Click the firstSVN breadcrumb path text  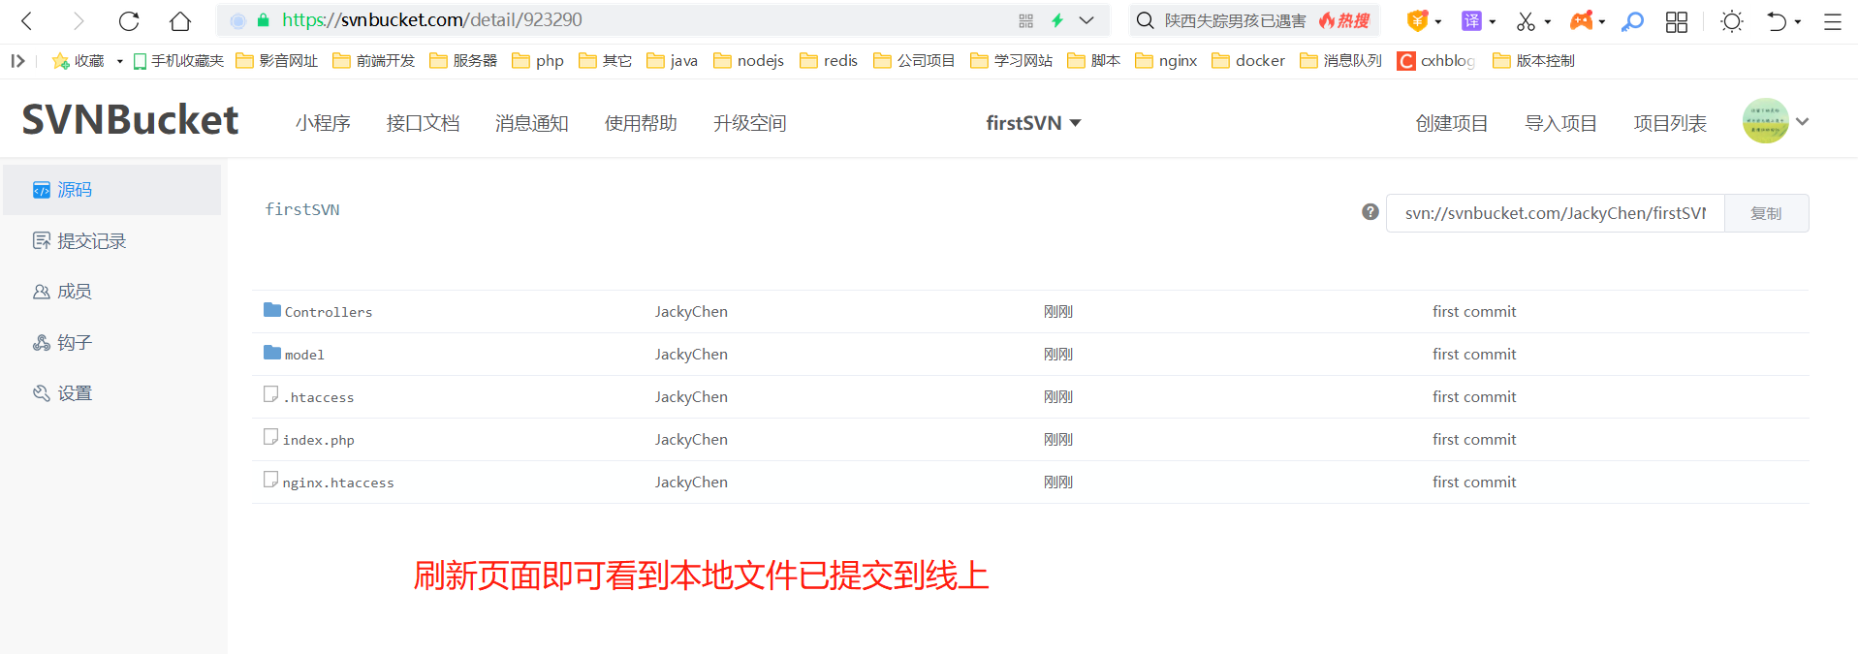point(302,209)
